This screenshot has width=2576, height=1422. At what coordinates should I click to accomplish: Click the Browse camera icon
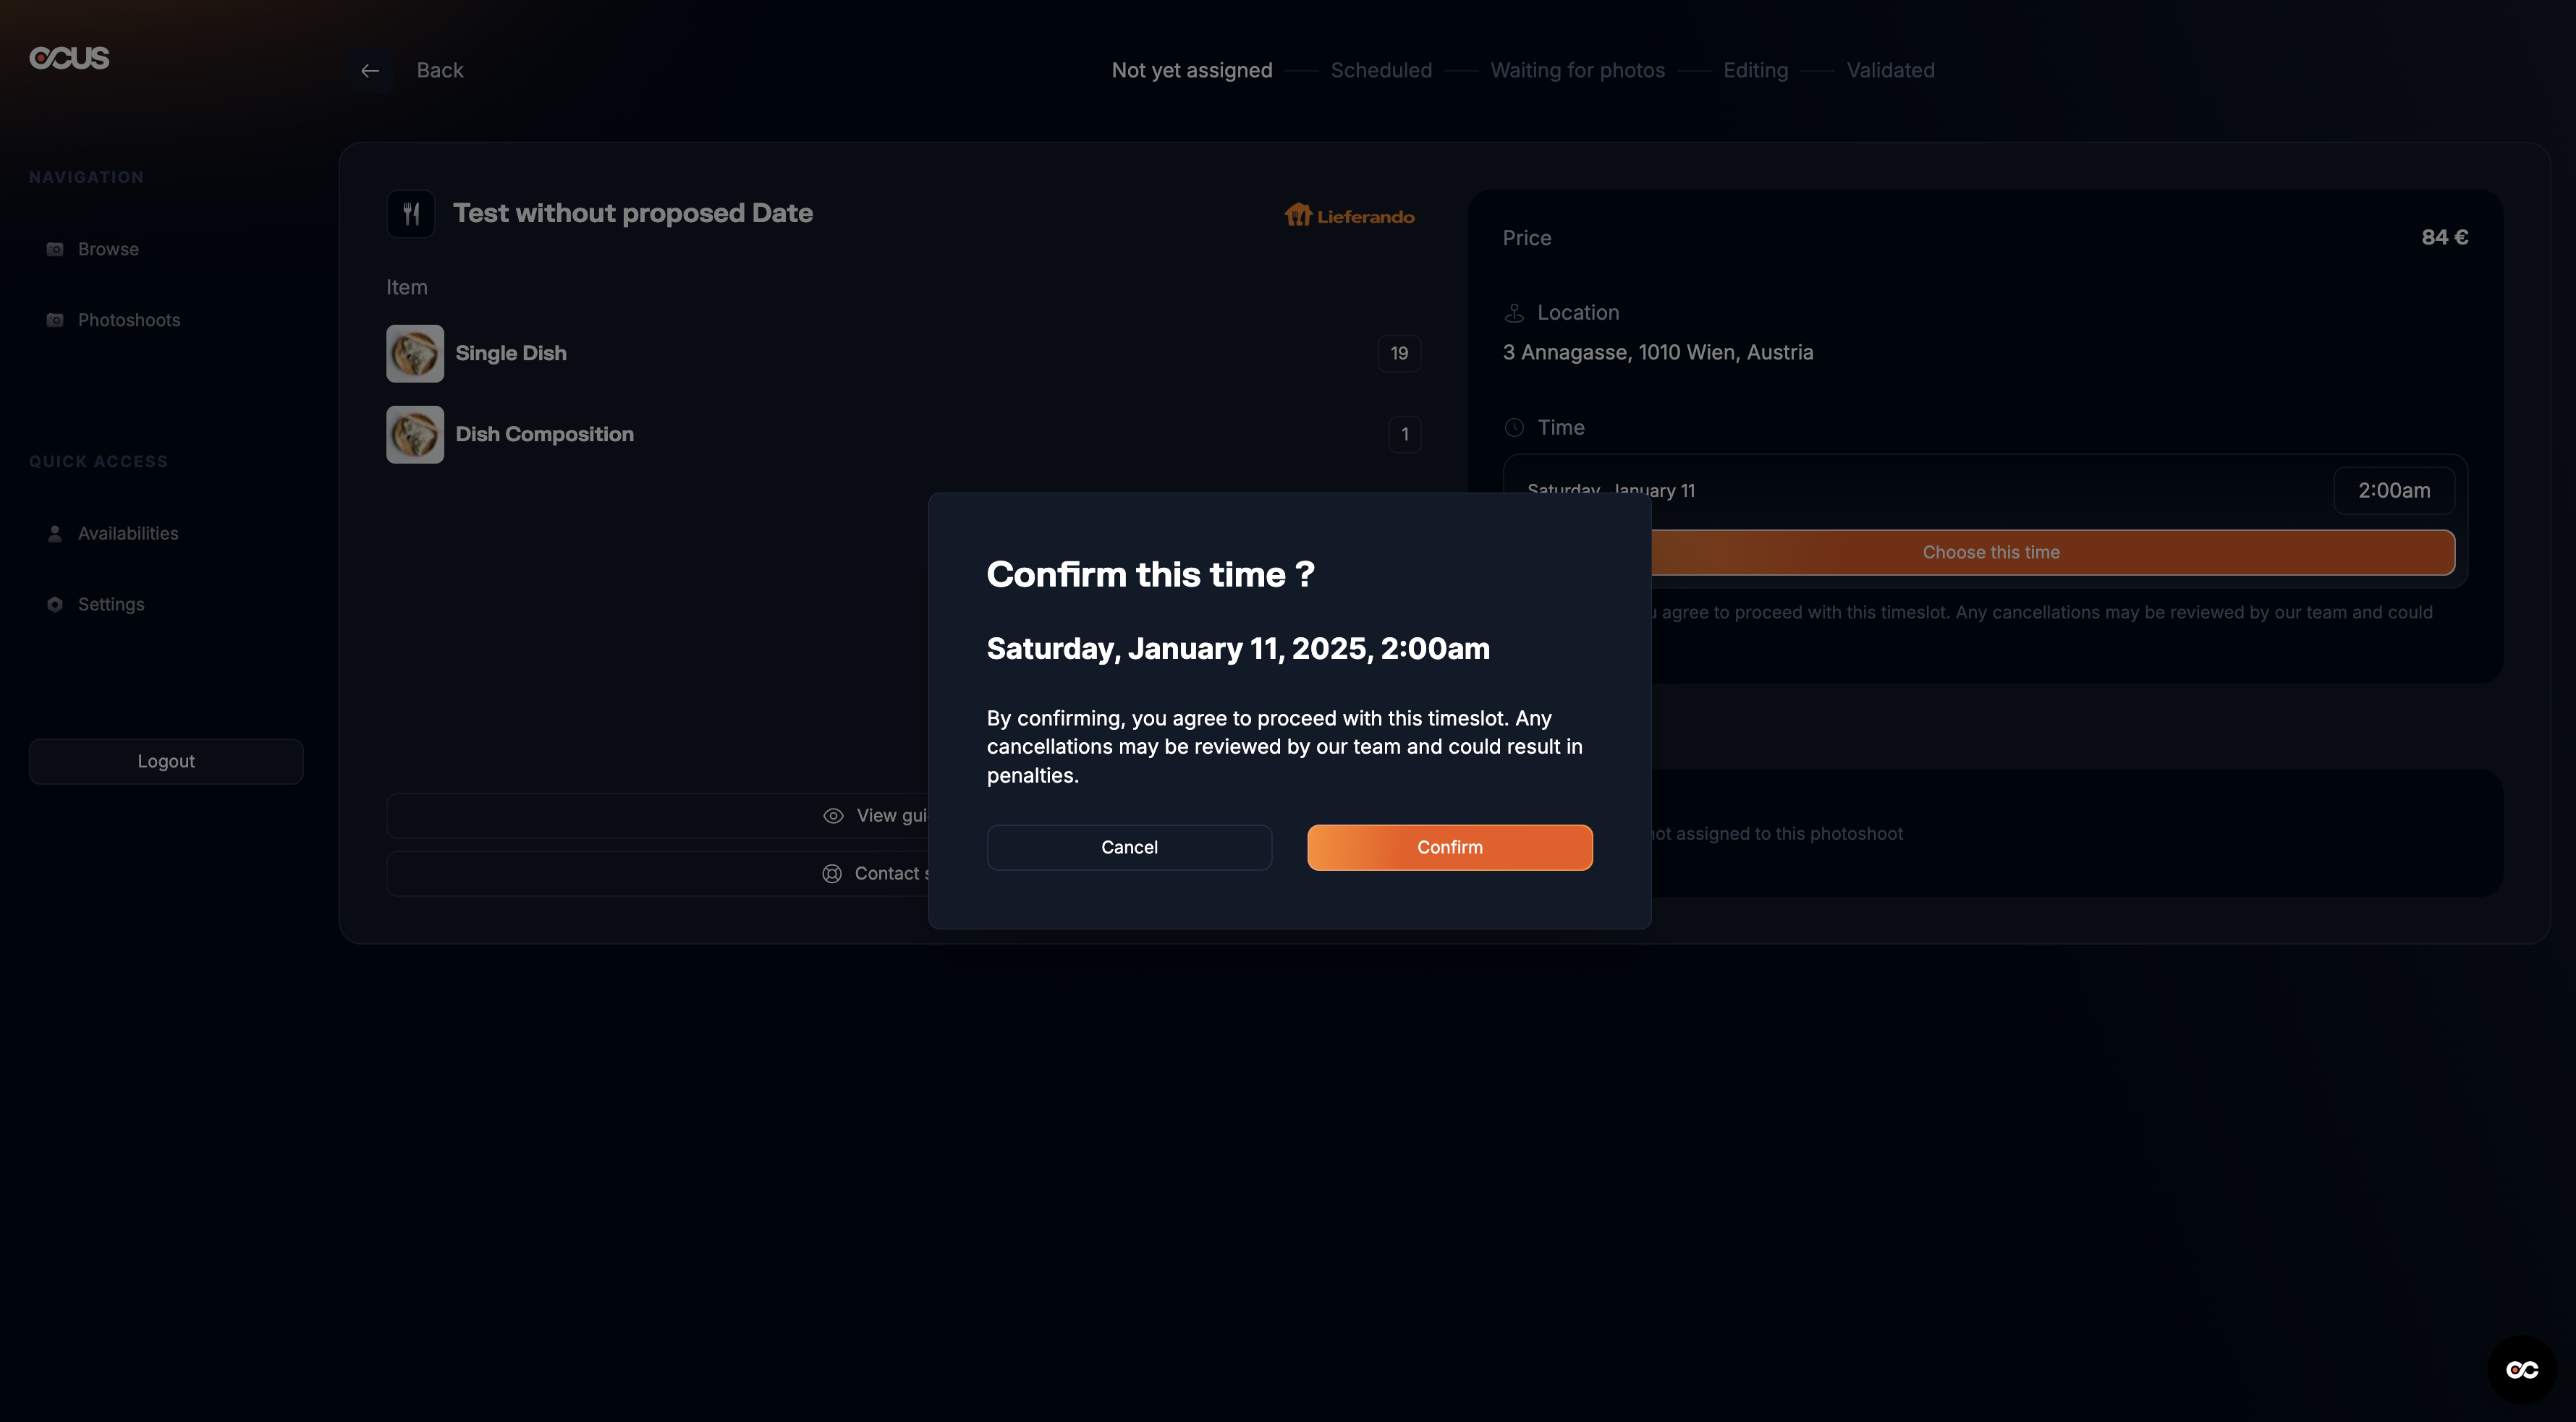pos(55,249)
